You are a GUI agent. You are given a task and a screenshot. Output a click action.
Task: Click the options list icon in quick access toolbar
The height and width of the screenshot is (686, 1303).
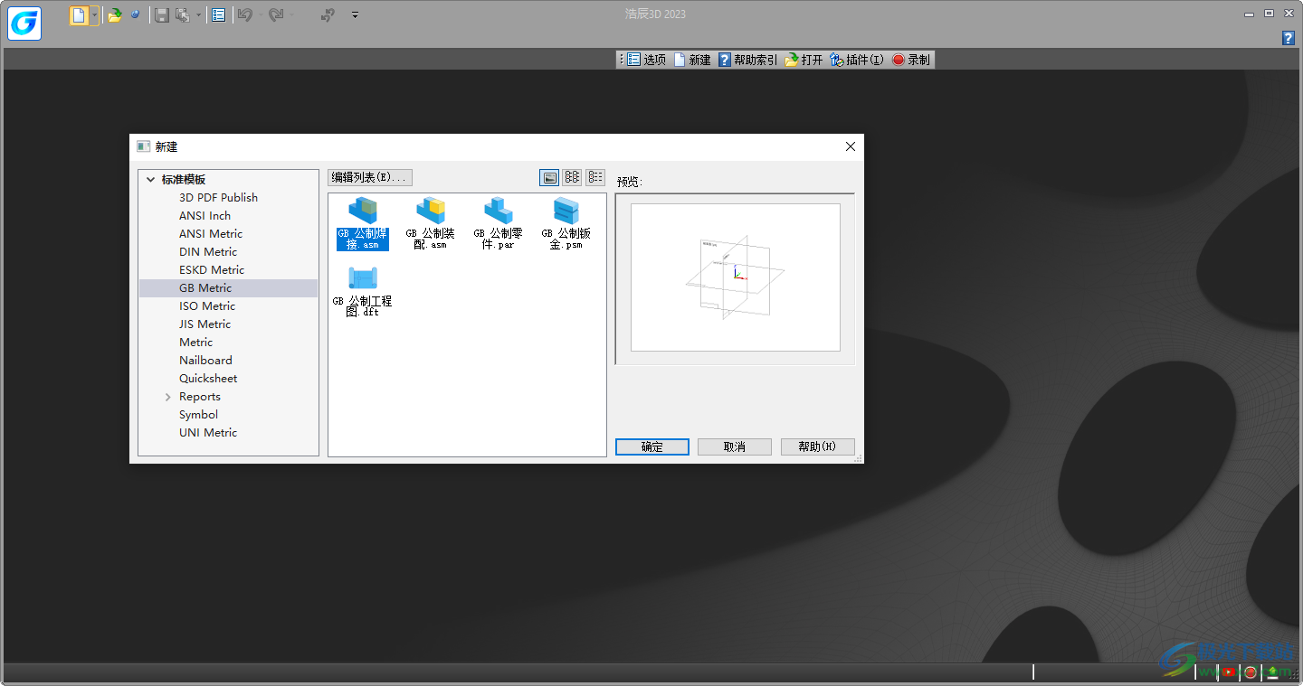[218, 15]
